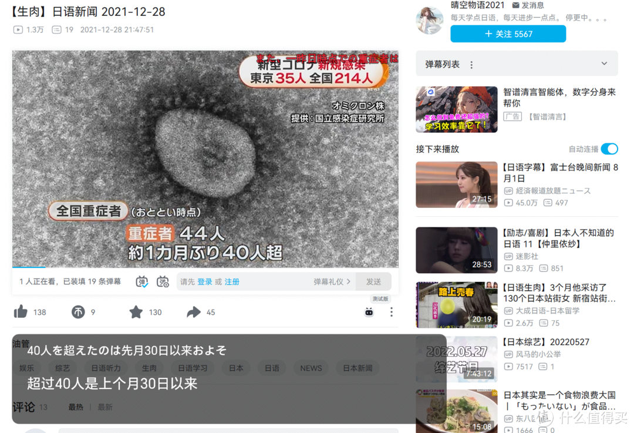Sort comments by 最新
Image resolution: width=634 pixels, height=433 pixels.
[x=105, y=407]
